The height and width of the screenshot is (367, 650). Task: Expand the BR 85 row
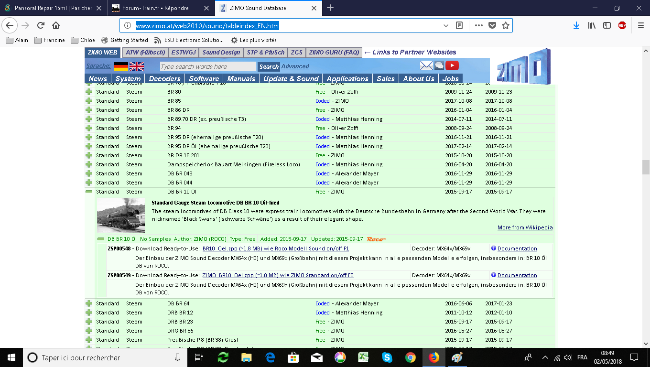[89, 101]
